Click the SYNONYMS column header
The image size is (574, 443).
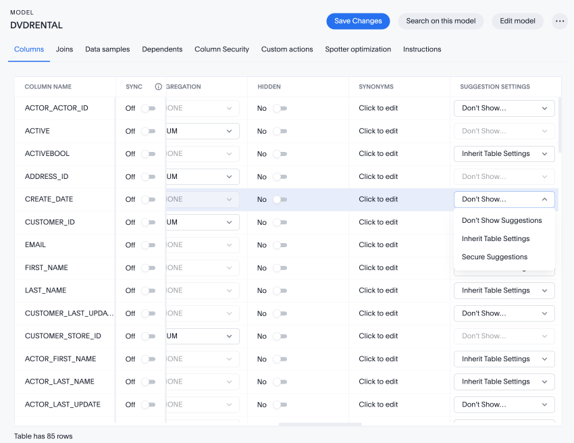pos(376,86)
